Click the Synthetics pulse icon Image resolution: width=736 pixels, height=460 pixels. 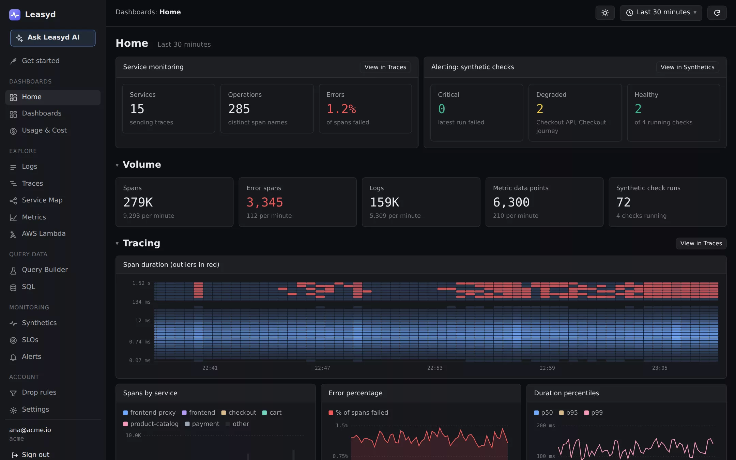tap(13, 323)
